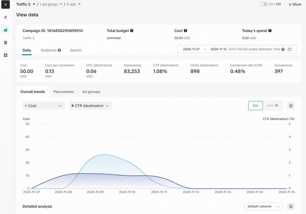Click the info icon beside Today's spend

pyautogui.click(x=270, y=31)
